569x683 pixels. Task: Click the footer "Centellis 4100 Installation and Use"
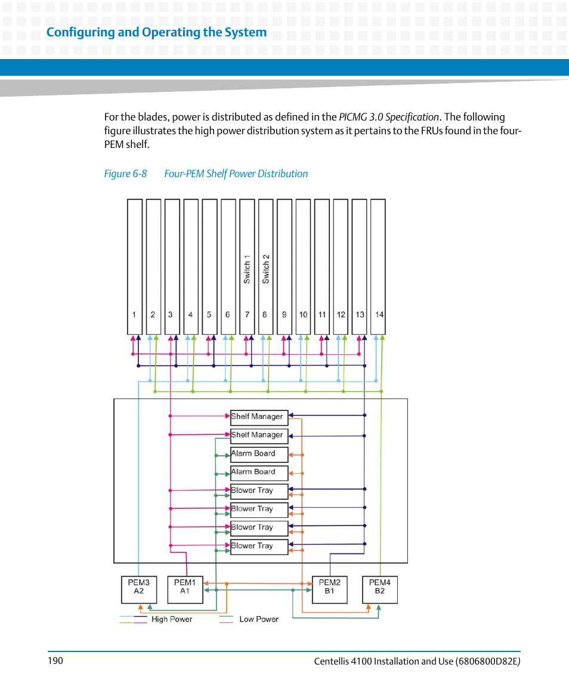coord(384,661)
